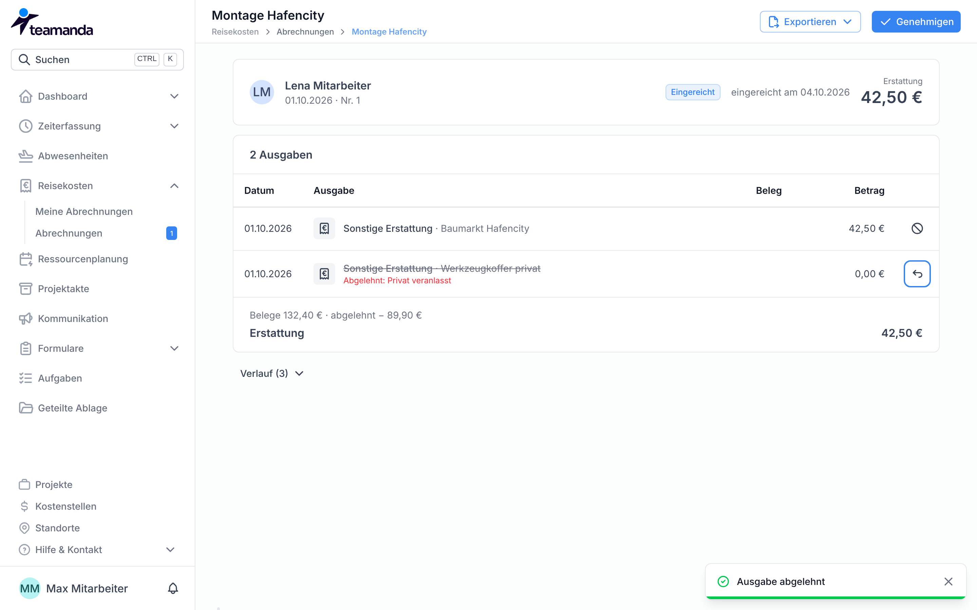Click receipt icon of Baumarkt Hafencity row

[x=324, y=228]
